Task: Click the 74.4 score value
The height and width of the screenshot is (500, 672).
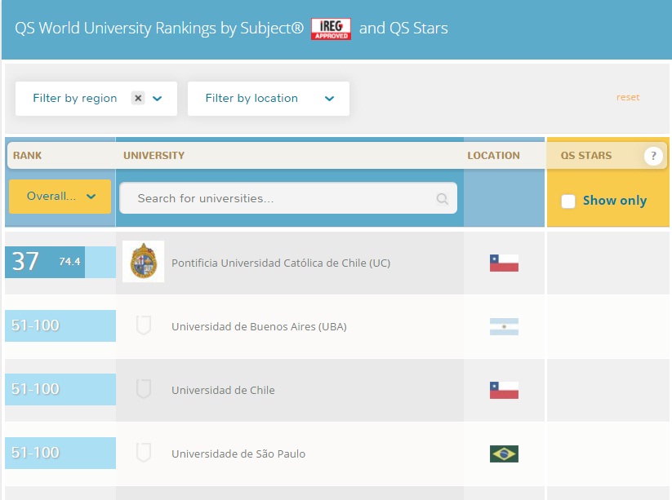Action: [x=69, y=262]
